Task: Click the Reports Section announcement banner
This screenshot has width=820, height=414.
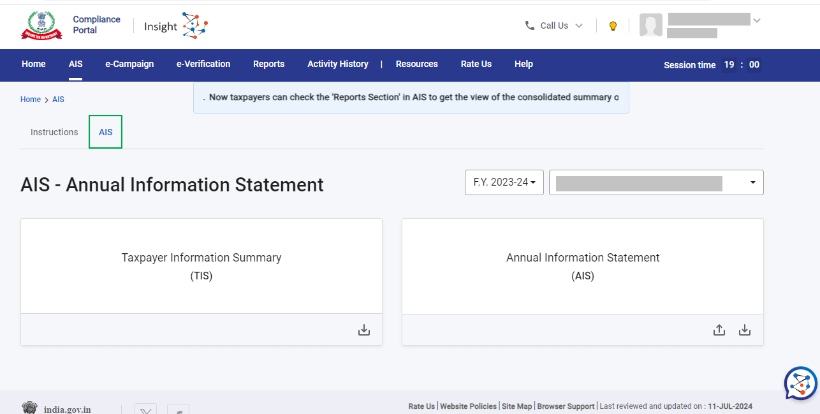Action: 411,98
